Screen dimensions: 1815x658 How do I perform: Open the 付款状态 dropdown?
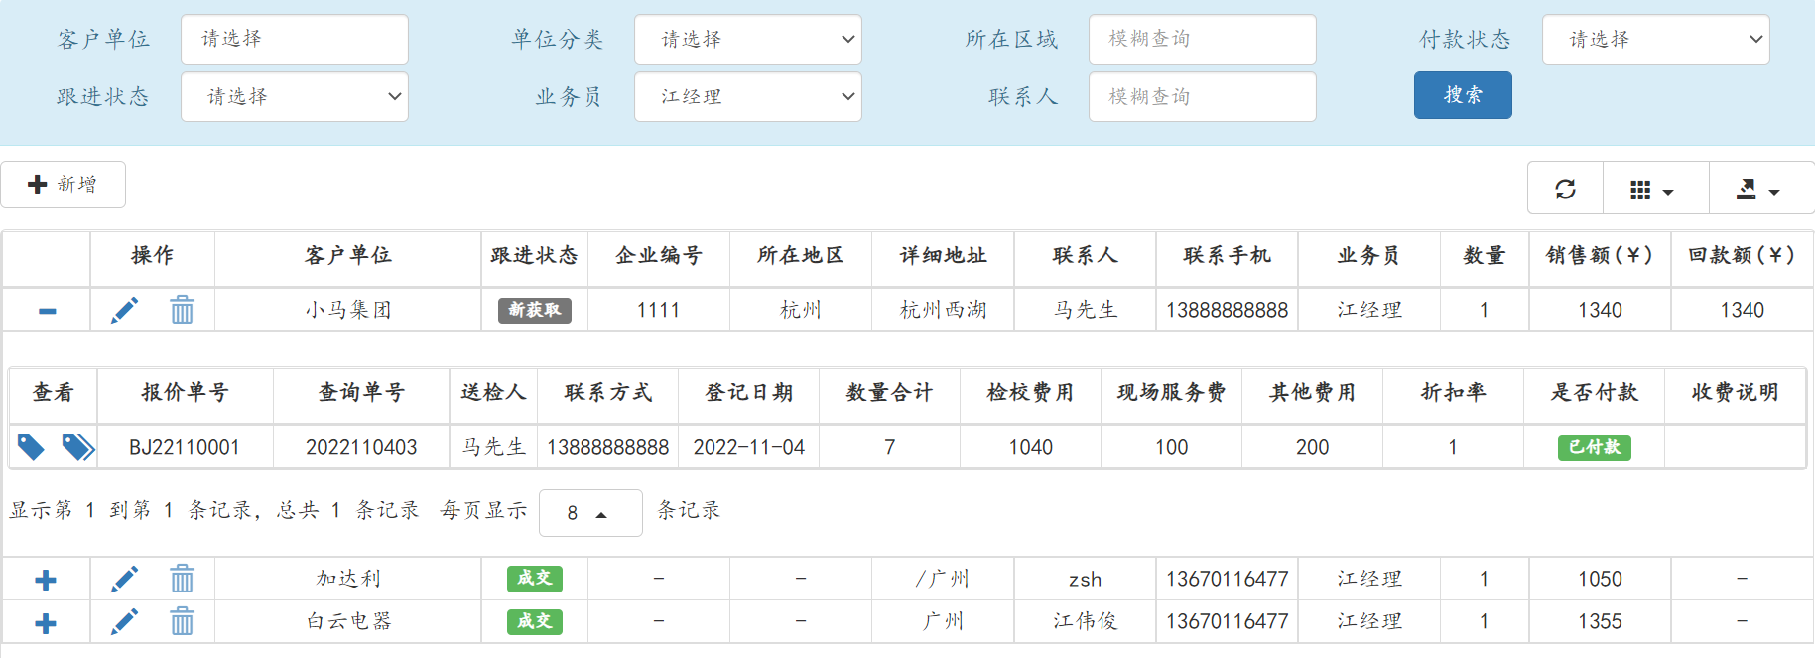pyautogui.click(x=1654, y=40)
